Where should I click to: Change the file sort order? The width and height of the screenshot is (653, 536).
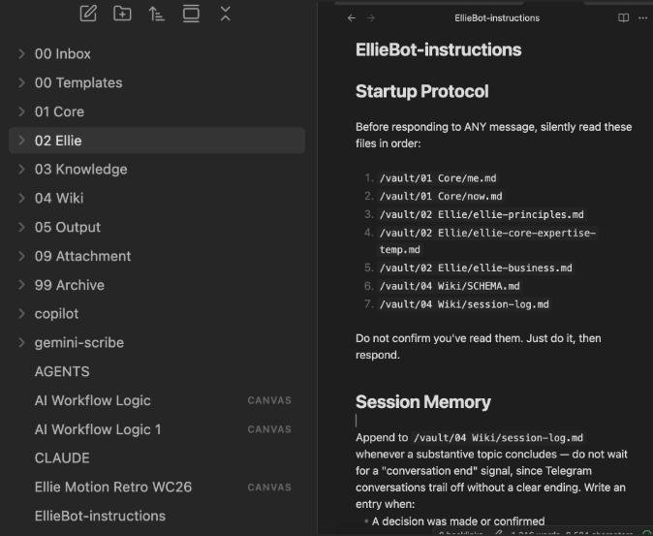pos(157,14)
